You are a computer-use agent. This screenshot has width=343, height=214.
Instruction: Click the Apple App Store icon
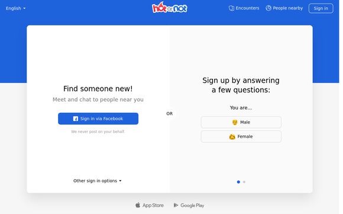tap(138, 205)
